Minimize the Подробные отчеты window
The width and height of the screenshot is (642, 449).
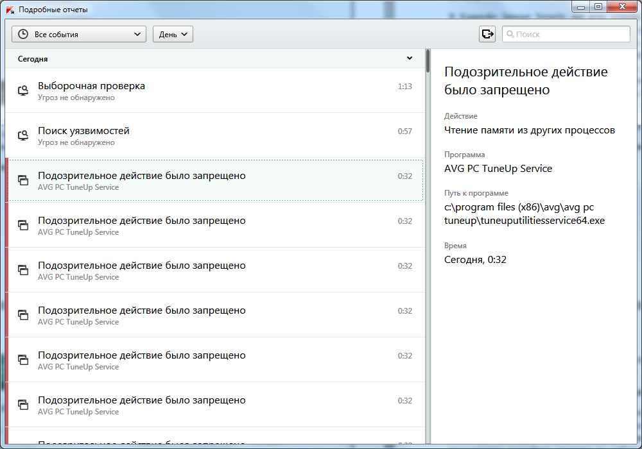pyautogui.click(x=580, y=7)
